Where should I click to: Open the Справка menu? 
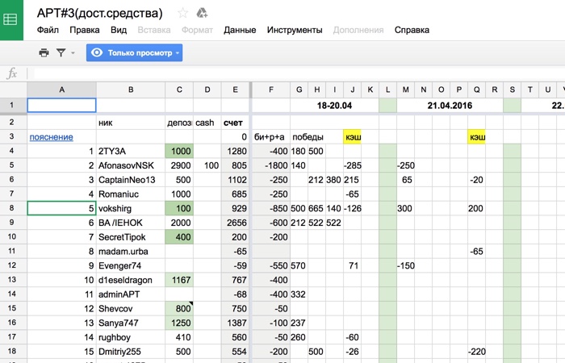[x=412, y=30]
